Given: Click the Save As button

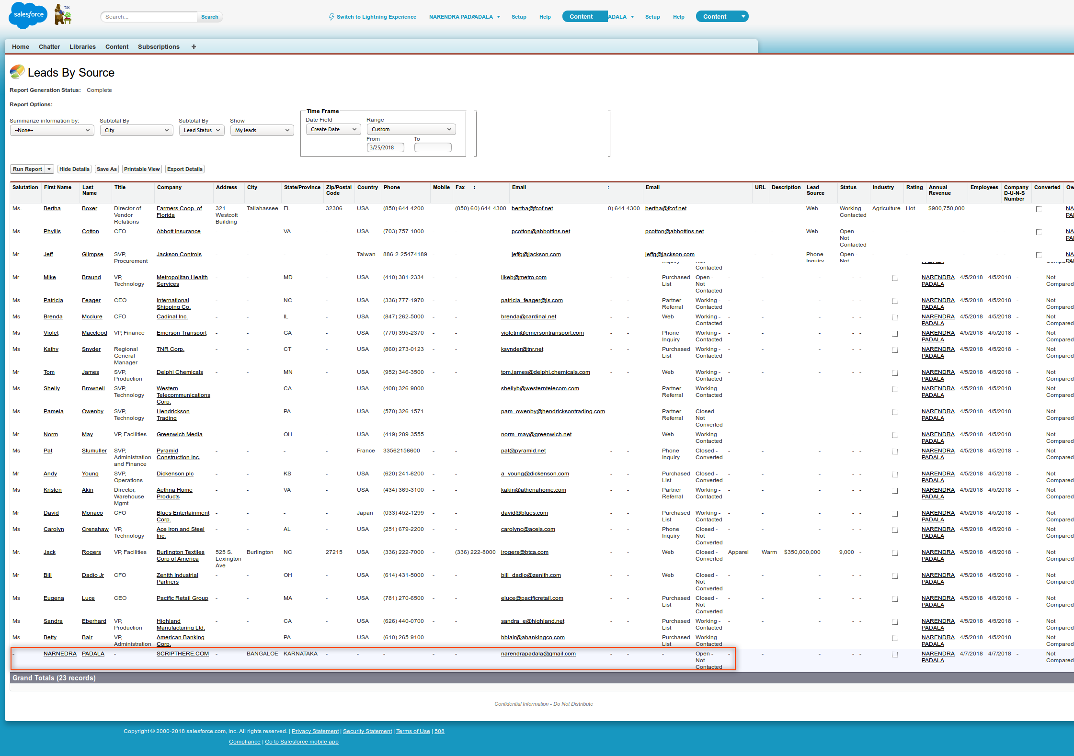Looking at the screenshot, I should 106,169.
